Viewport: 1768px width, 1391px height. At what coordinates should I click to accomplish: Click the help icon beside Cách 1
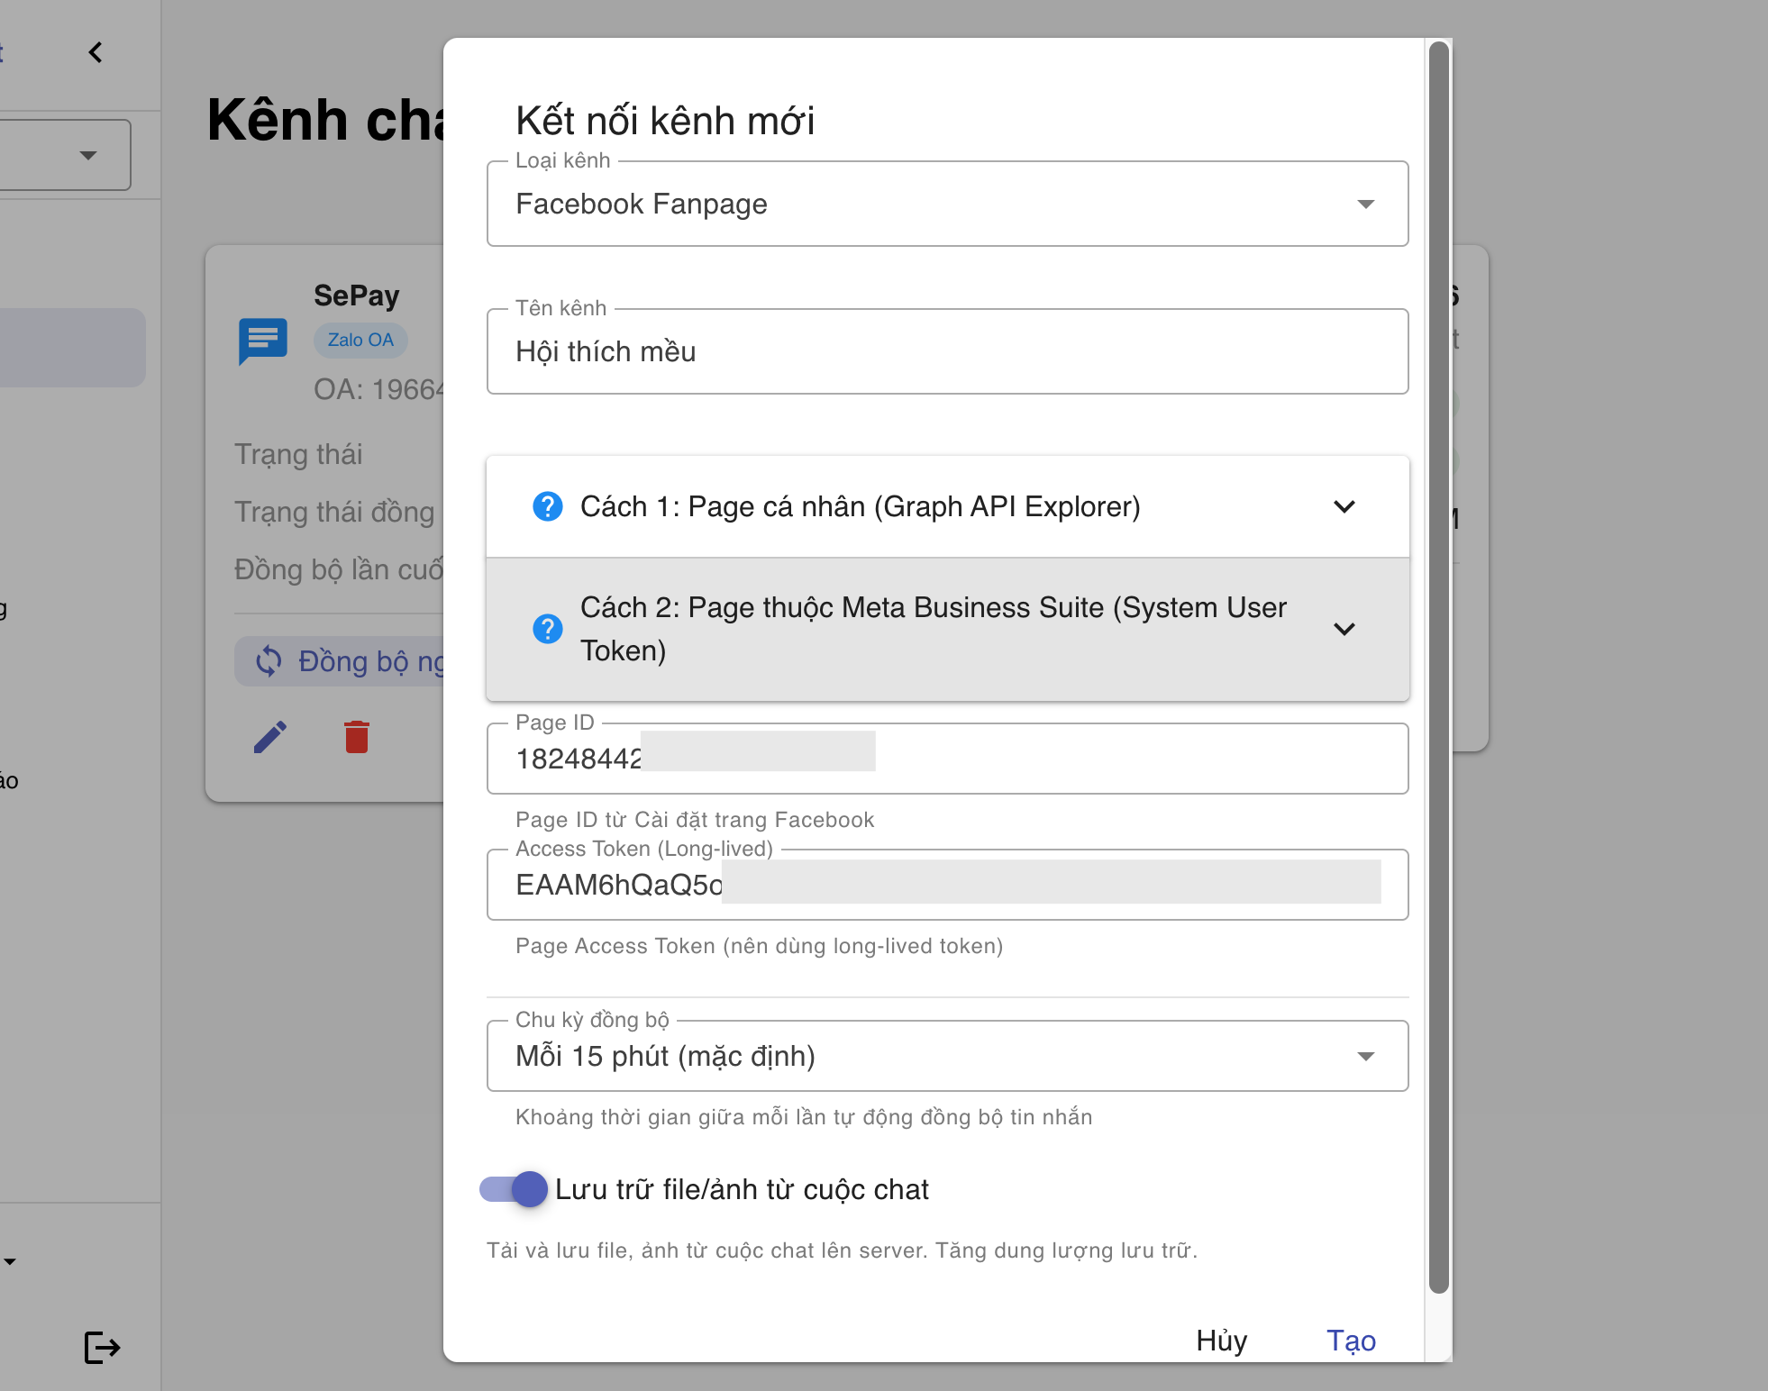coord(547,506)
